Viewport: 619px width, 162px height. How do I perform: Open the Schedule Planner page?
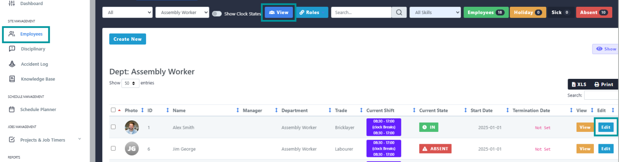[x=38, y=109]
